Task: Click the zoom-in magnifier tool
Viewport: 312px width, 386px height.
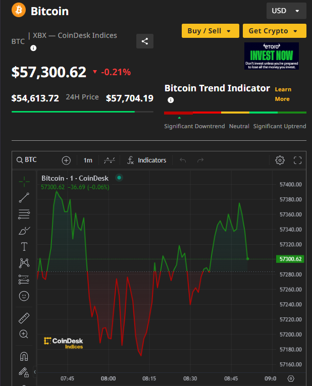Action: point(24,334)
